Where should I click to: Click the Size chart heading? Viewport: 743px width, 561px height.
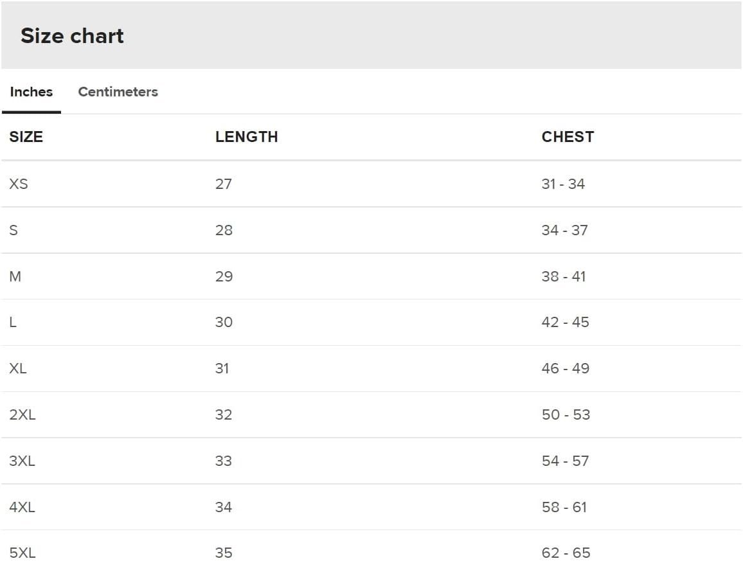tap(72, 35)
